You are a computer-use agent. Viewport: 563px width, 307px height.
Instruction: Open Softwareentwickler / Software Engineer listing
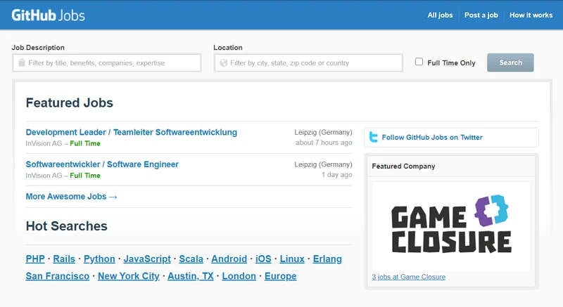coord(102,164)
